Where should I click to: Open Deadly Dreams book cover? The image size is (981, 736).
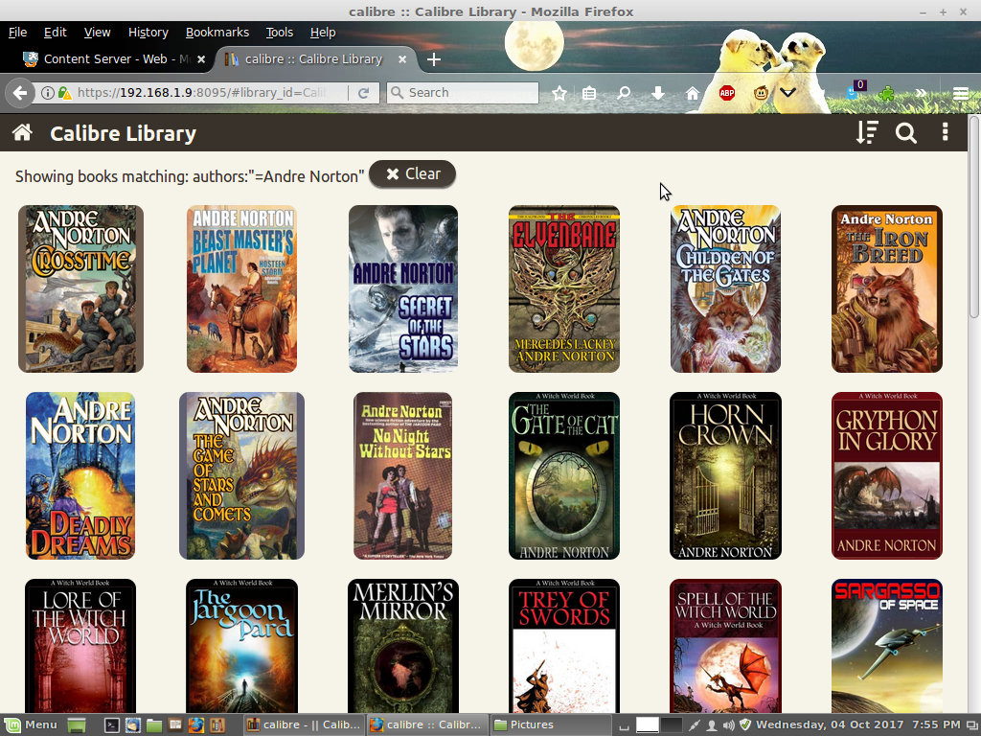coord(80,475)
